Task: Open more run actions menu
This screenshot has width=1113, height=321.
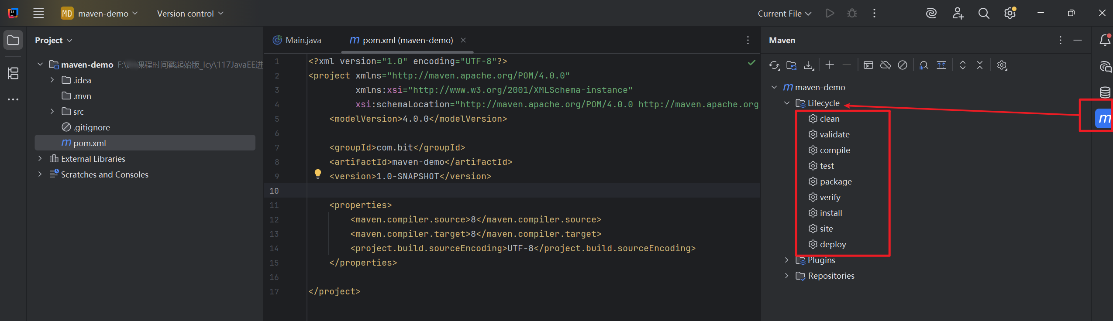Action: click(874, 14)
